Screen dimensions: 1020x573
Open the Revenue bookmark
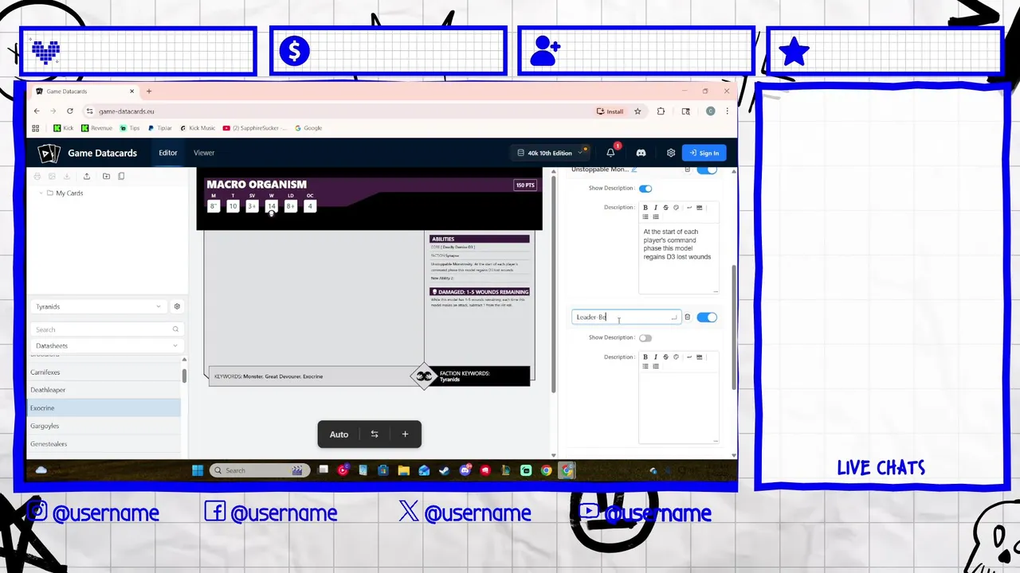tap(96, 128)
